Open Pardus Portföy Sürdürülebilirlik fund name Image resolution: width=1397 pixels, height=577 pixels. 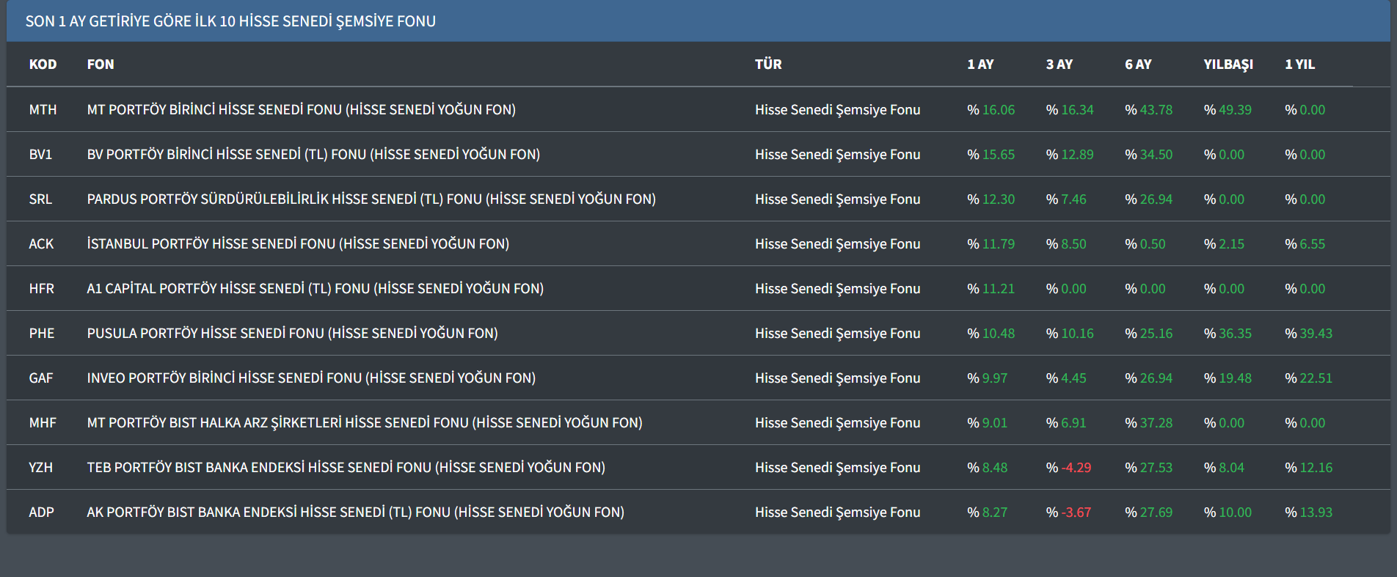tap(371, 199)
